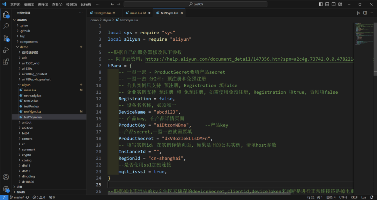The height and width of the screenshot is (200, 377).
Task: Open Explorer panel more actions ellipsis
Action: (81, 13)
